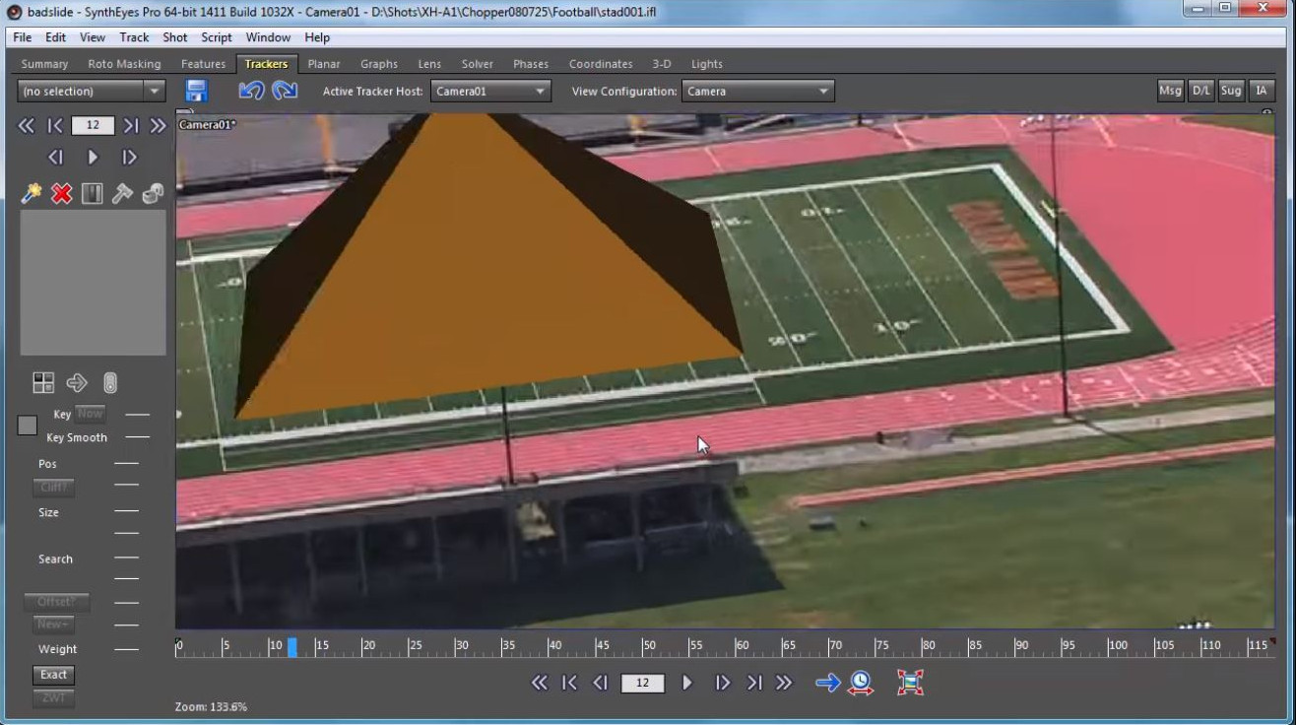Click the Undo arrow icon
This screenshot has height=725, width=1296.
coord(251,91)
